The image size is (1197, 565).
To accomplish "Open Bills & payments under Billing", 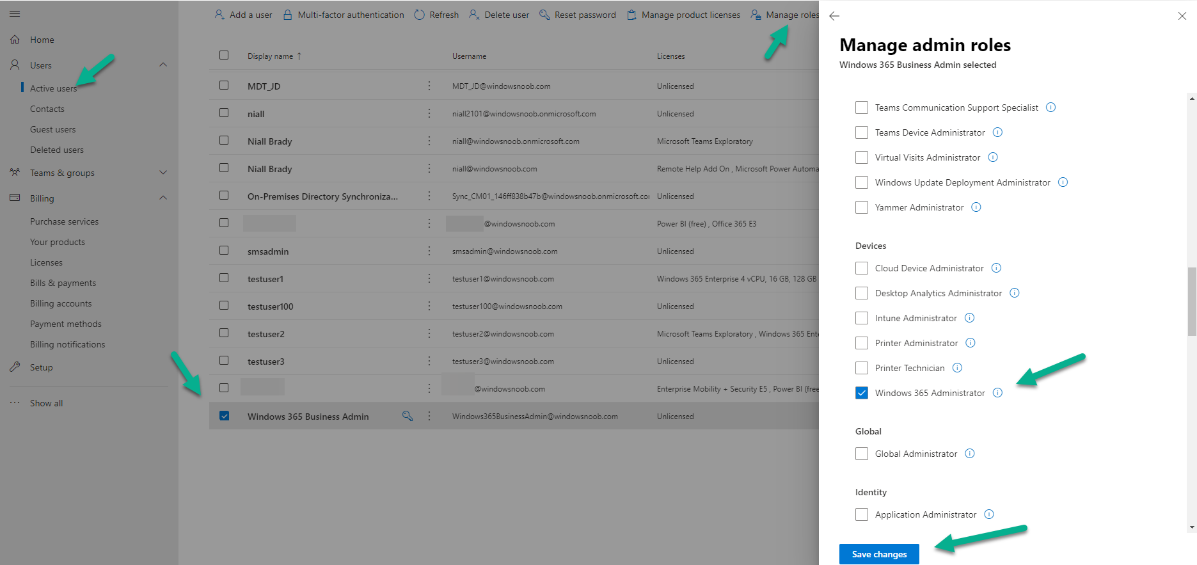I will click(63, 283).
